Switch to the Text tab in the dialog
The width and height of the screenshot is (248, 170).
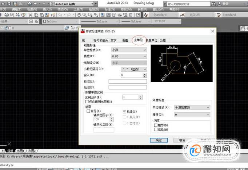(113, 40)
